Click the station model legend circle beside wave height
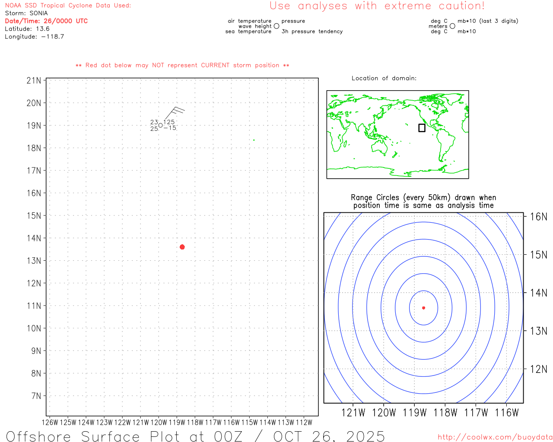 click(276, 26)
